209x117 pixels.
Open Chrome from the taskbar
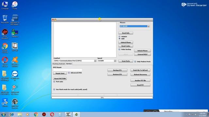(36, 114)
